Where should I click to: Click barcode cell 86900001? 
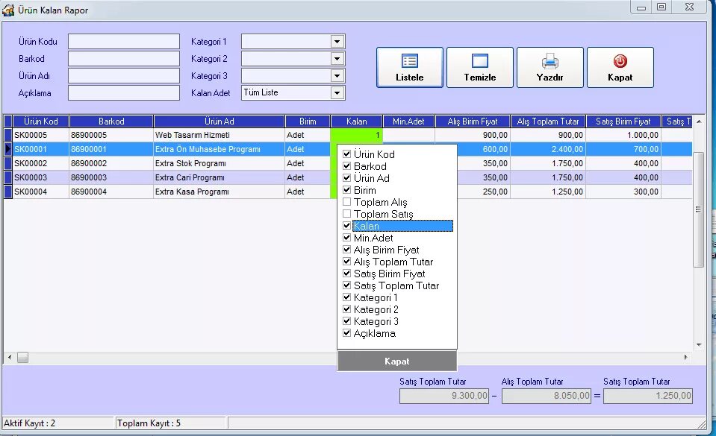point(111,149)
